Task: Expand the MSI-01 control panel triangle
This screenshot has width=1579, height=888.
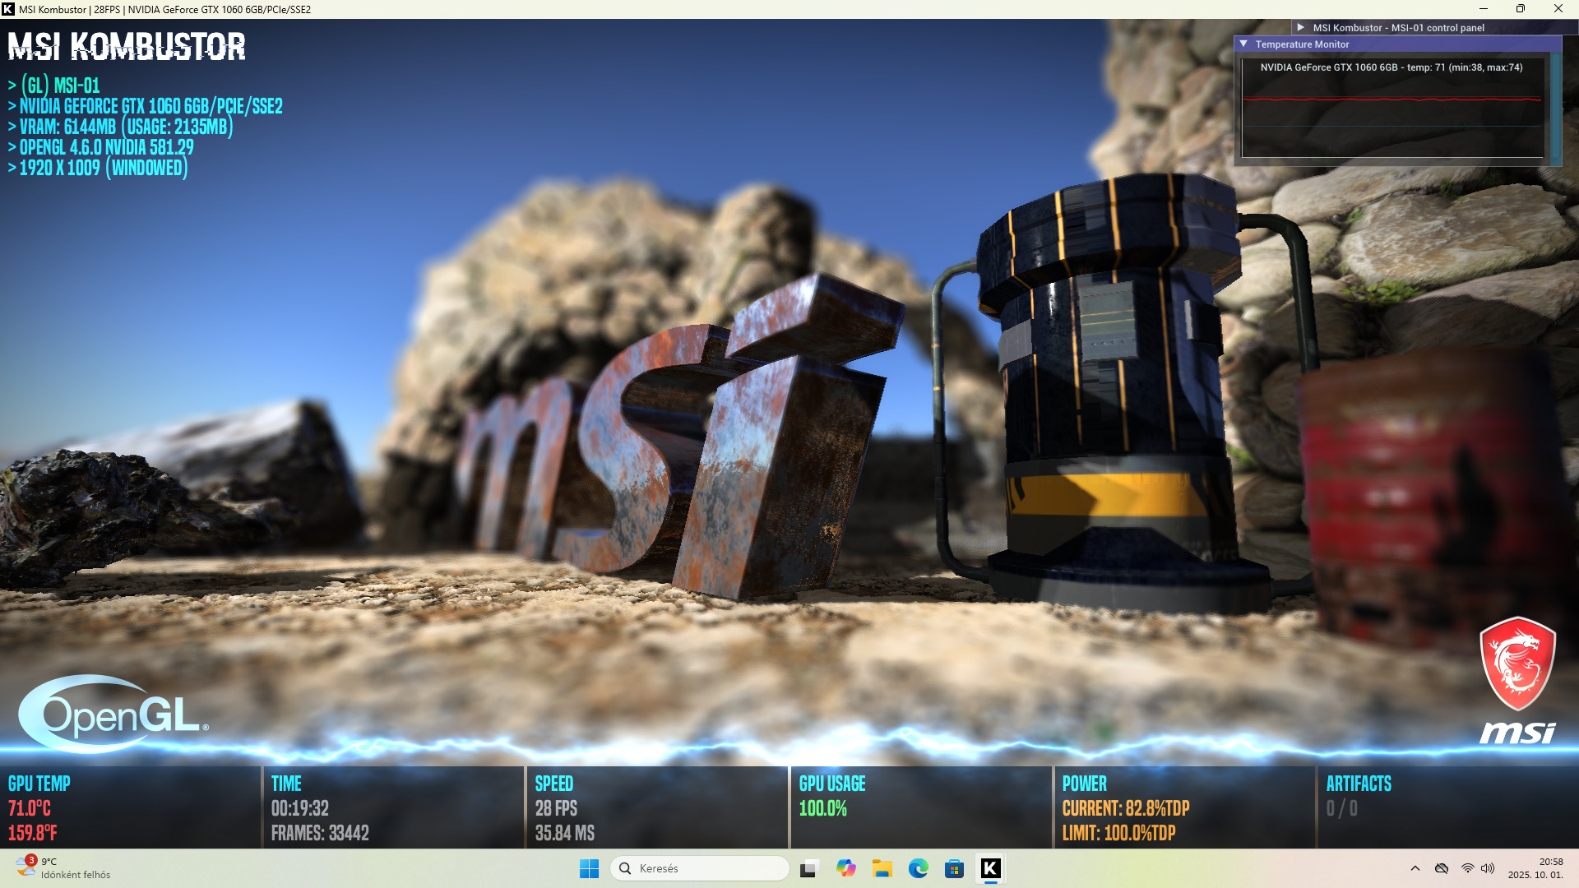Action: (x=1301, y=27)
